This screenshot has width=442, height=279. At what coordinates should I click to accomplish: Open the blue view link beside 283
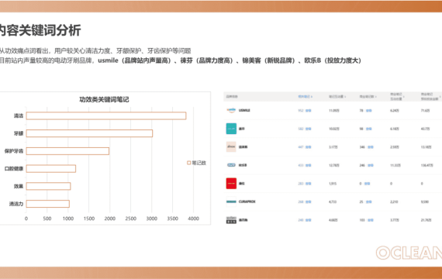(309, 184)
